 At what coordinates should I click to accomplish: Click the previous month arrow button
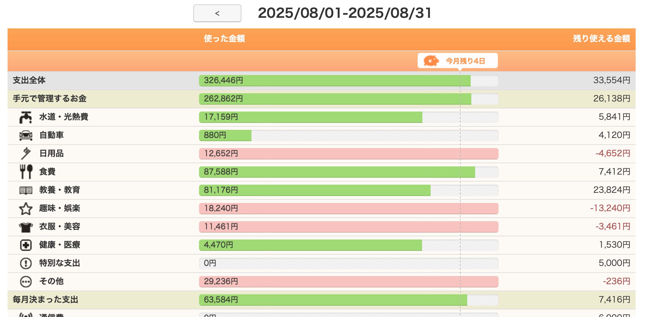[217, 13]
